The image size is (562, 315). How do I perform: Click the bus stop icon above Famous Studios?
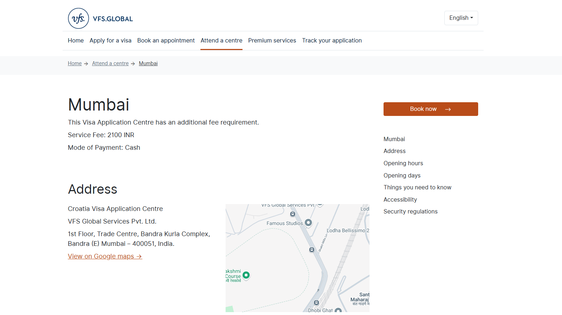(x=293, y=214)
